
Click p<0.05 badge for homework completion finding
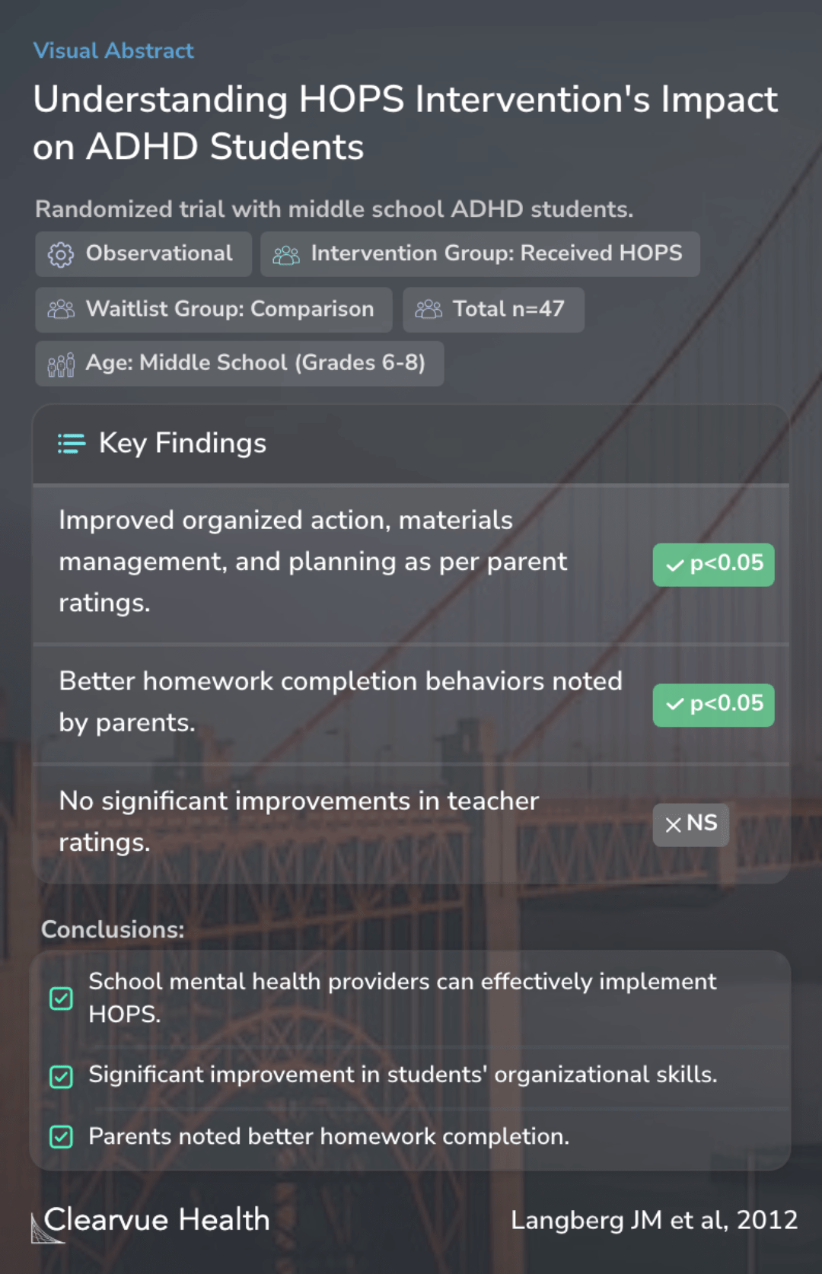pyautogui.click(x=713, y=705)
